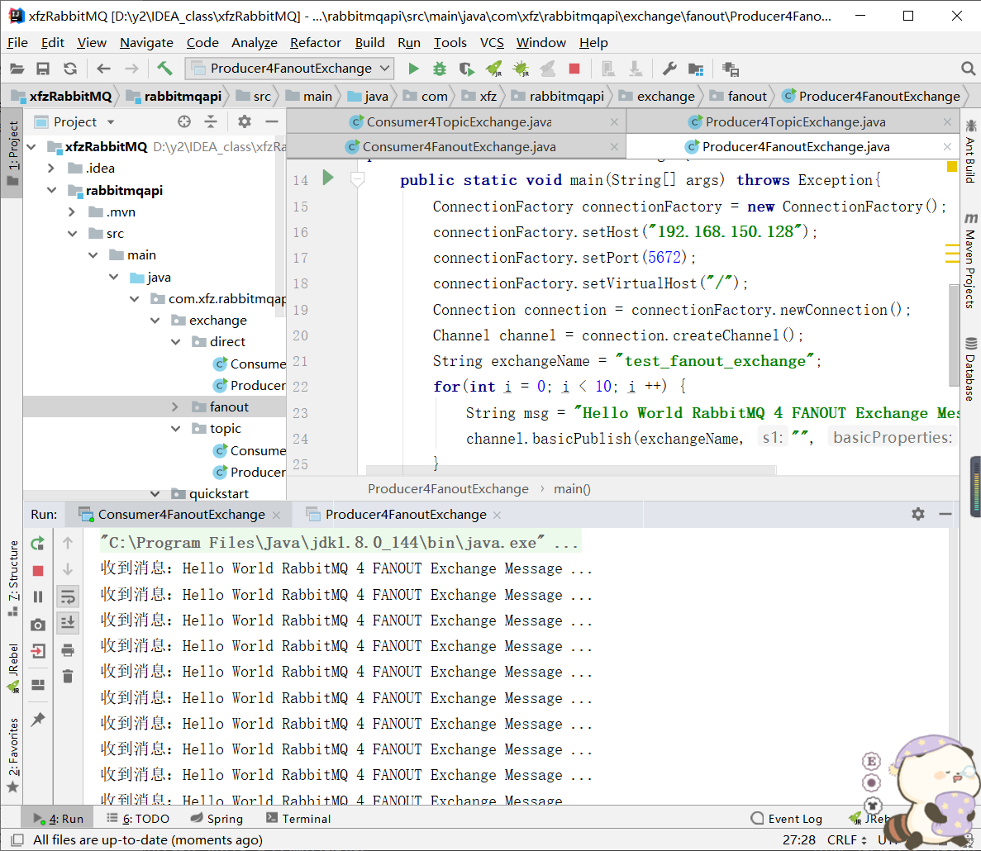This screenshot has width=981, height=851.
Task: Hide Project panel minus icon
Action: click(x=272, y=121)
